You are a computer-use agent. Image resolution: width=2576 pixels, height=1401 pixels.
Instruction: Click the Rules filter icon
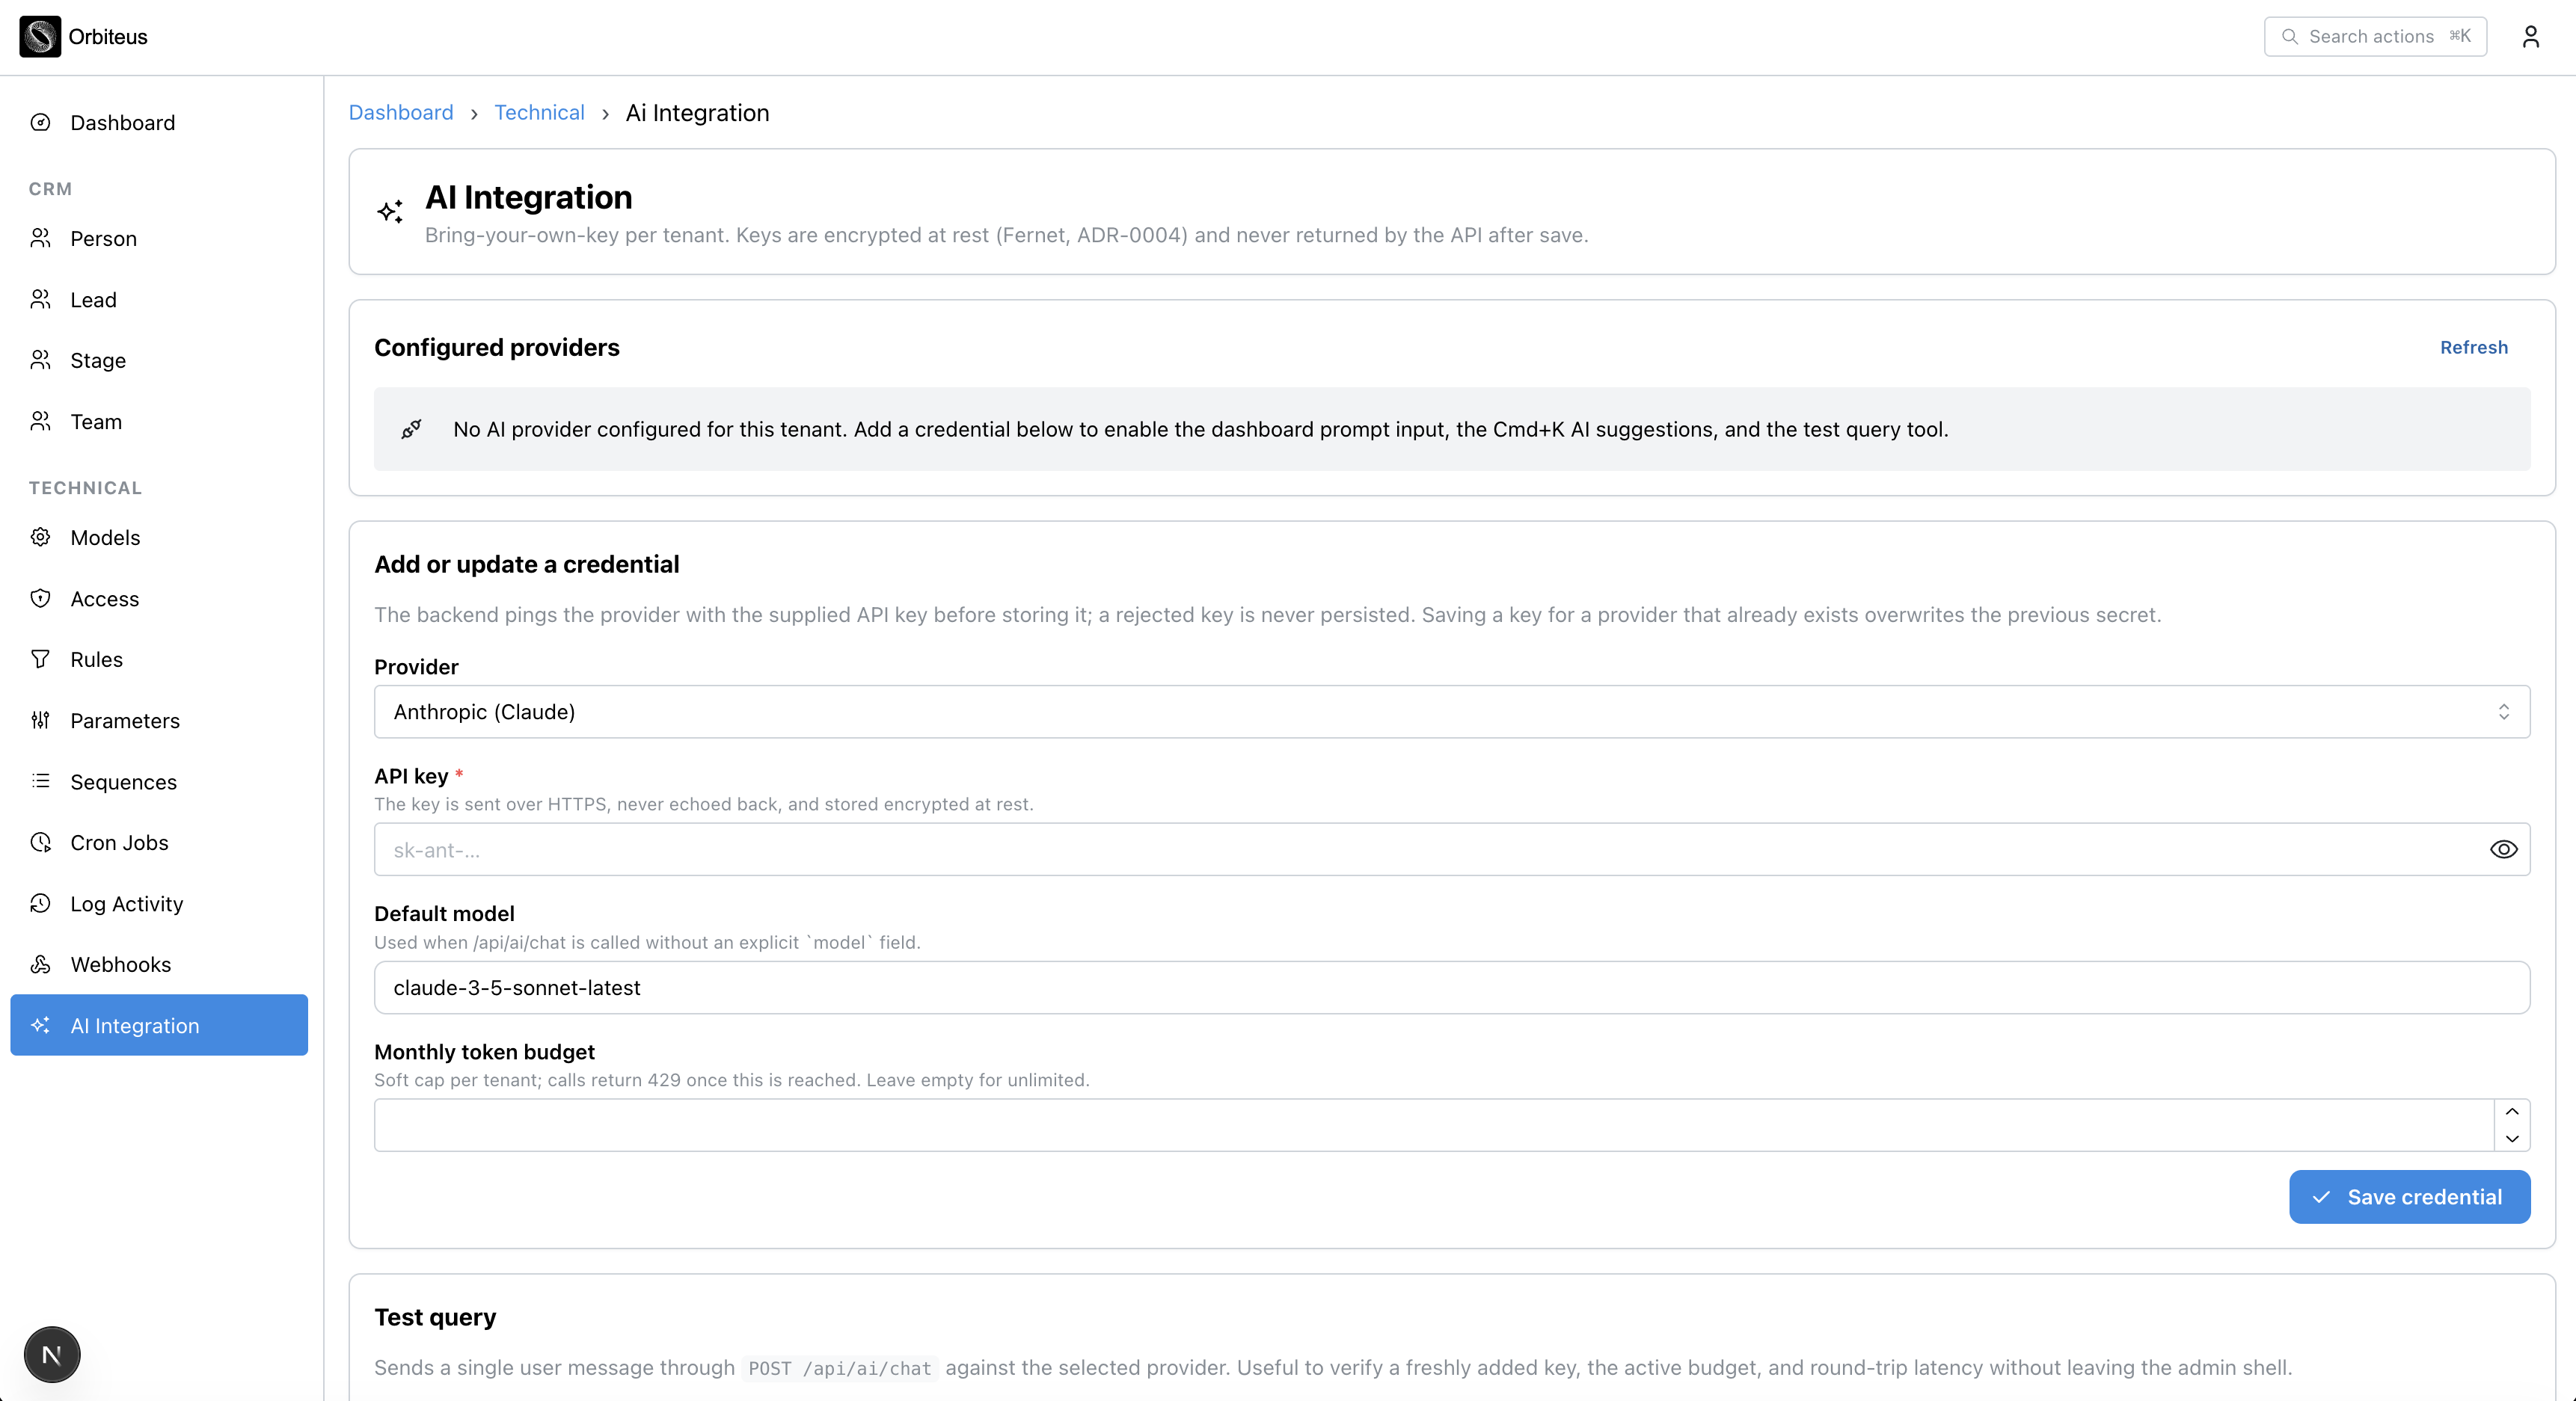(x=41, y=659)
